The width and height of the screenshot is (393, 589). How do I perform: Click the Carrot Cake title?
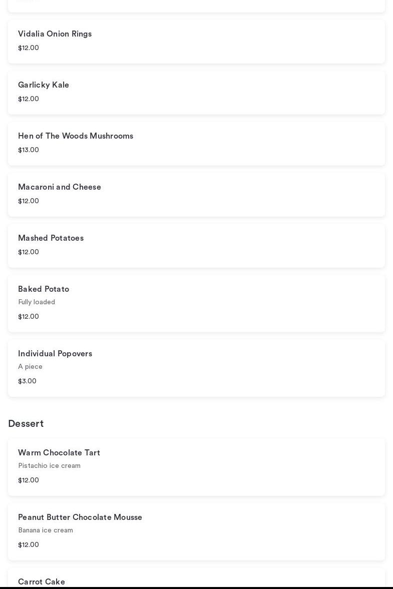tap(42, 581)
